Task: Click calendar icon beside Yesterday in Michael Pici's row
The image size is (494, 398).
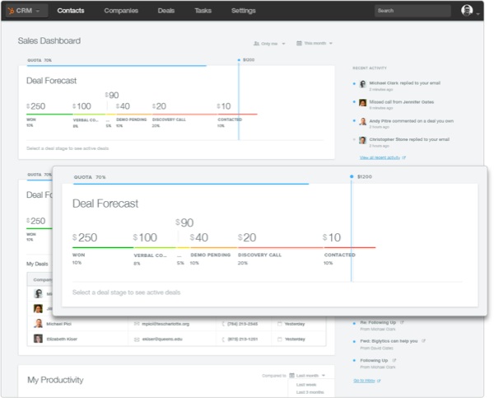Action: pos(279,324)
